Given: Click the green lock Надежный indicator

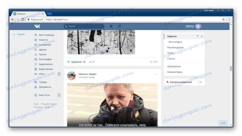Looking at the screenshot, I should [35, 19].
